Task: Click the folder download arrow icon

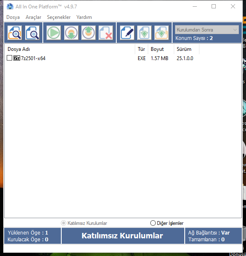Action: pos(162,33)
